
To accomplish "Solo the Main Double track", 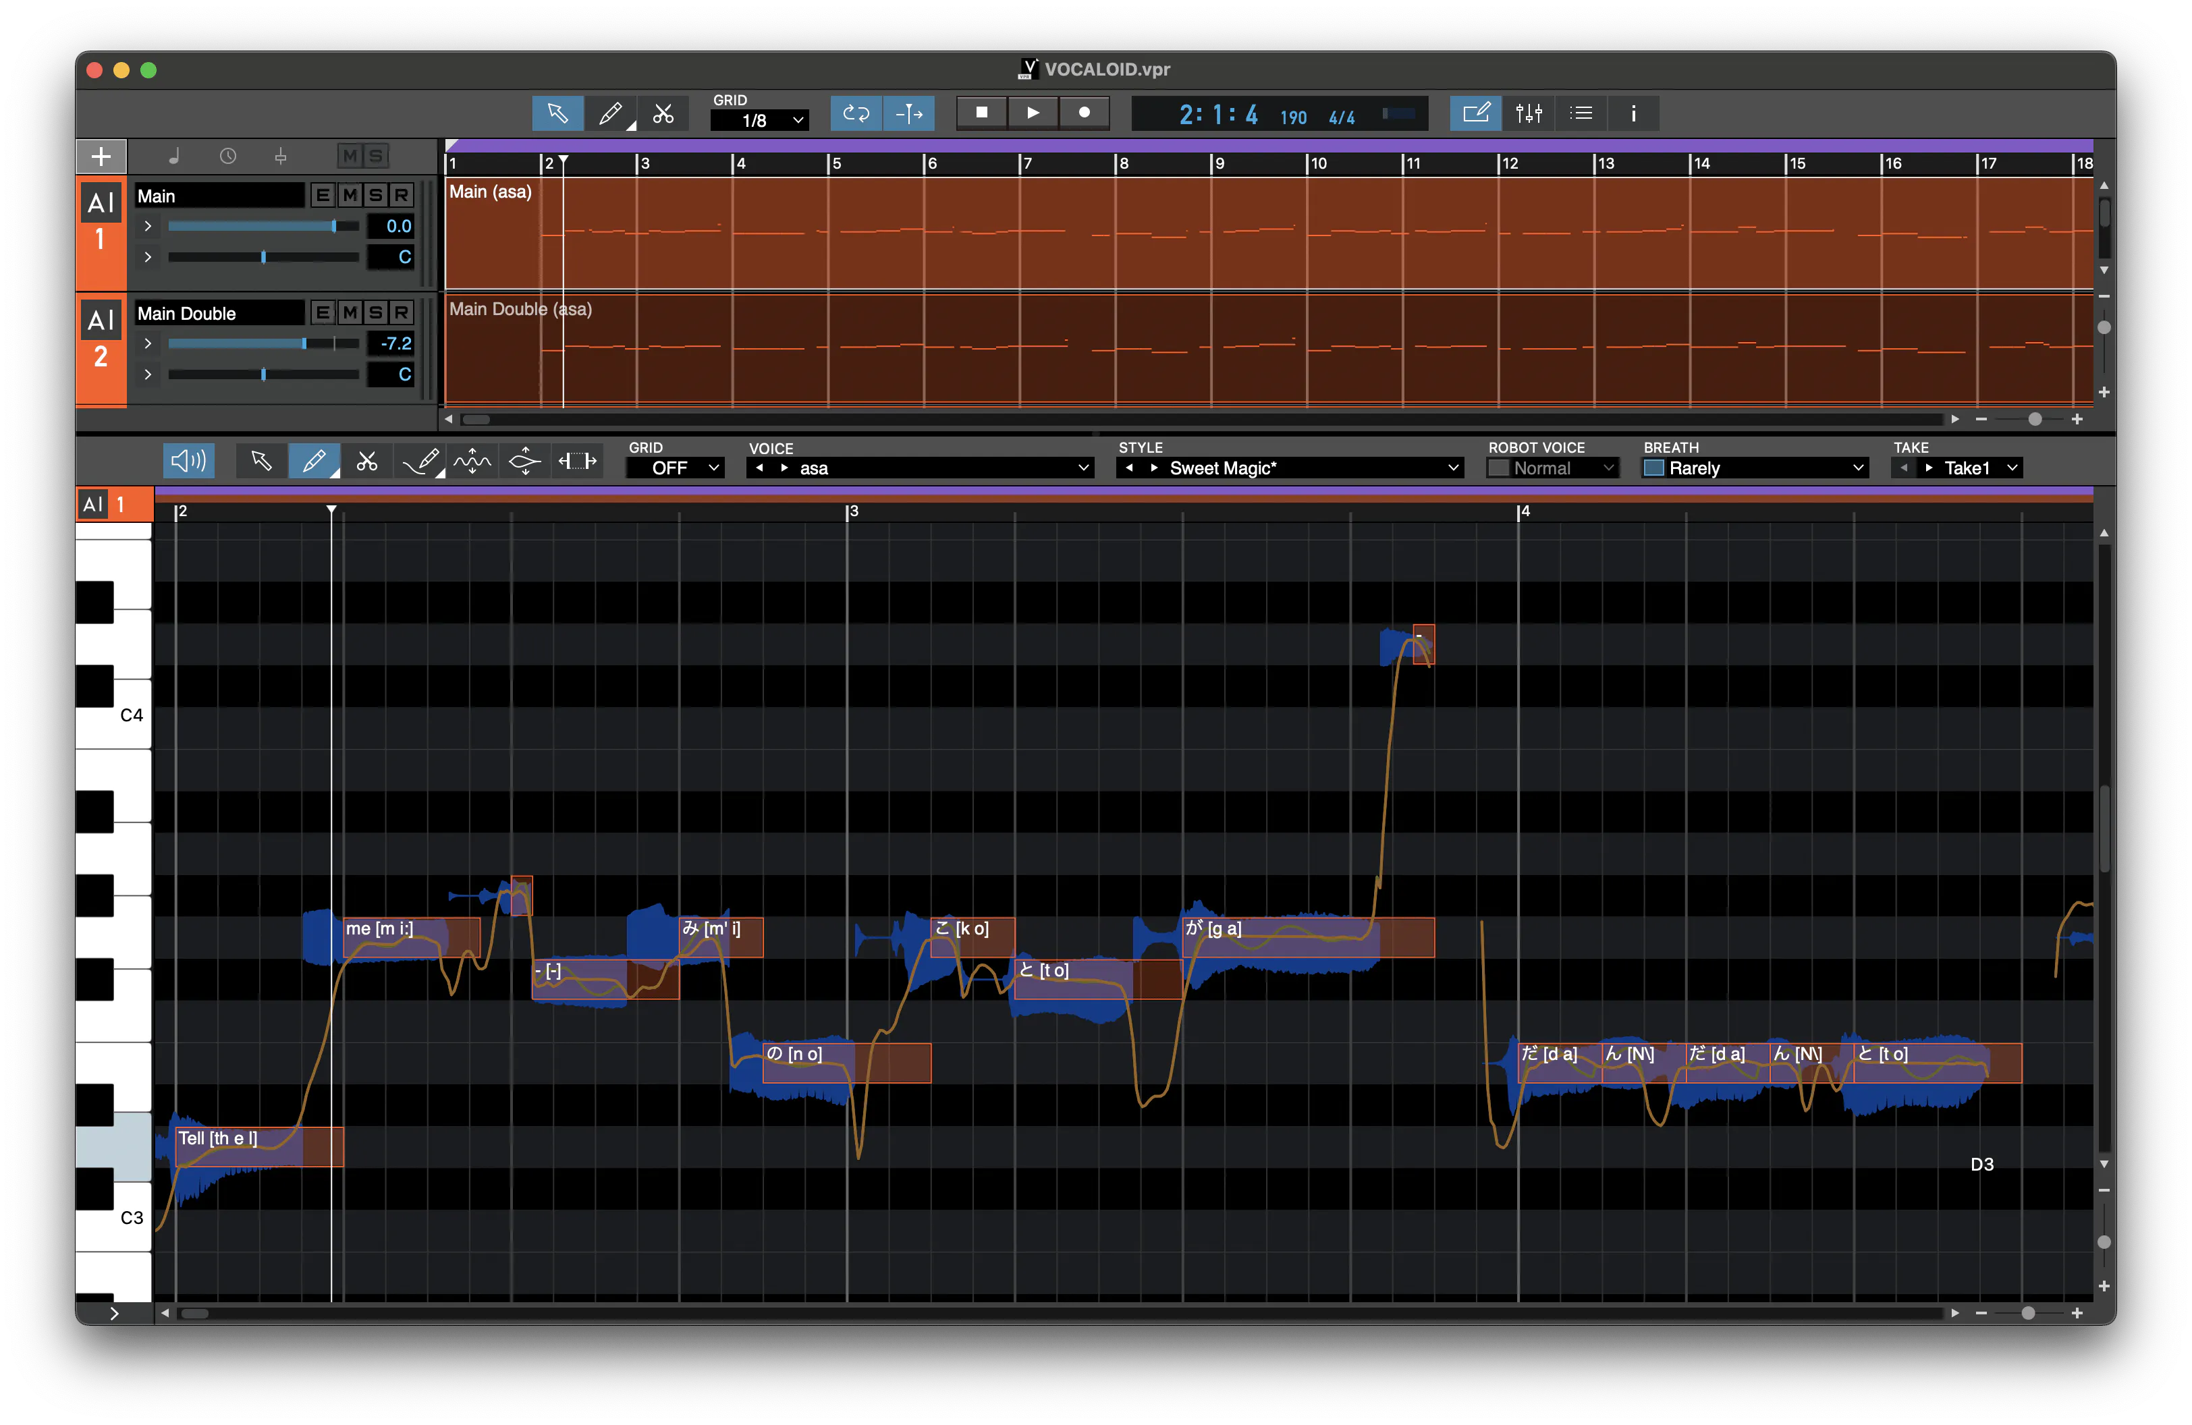I will [375, 313].
